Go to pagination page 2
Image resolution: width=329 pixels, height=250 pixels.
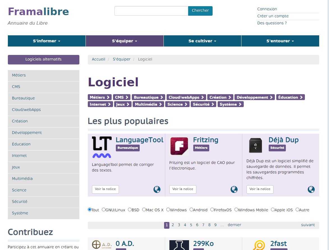pyautogui.click(x=173, y=225)
